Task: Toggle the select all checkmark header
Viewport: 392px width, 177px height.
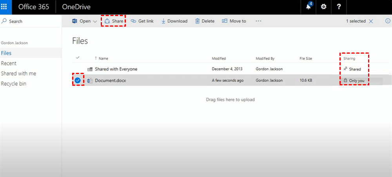Action: point(78,58)
